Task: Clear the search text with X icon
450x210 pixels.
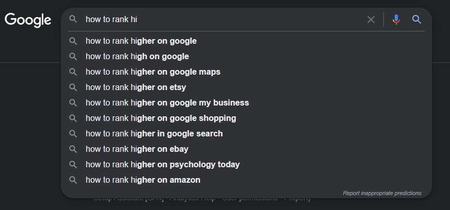Action: (x=371, y=20)
